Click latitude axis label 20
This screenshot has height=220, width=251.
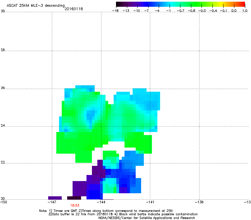point(3,199)
